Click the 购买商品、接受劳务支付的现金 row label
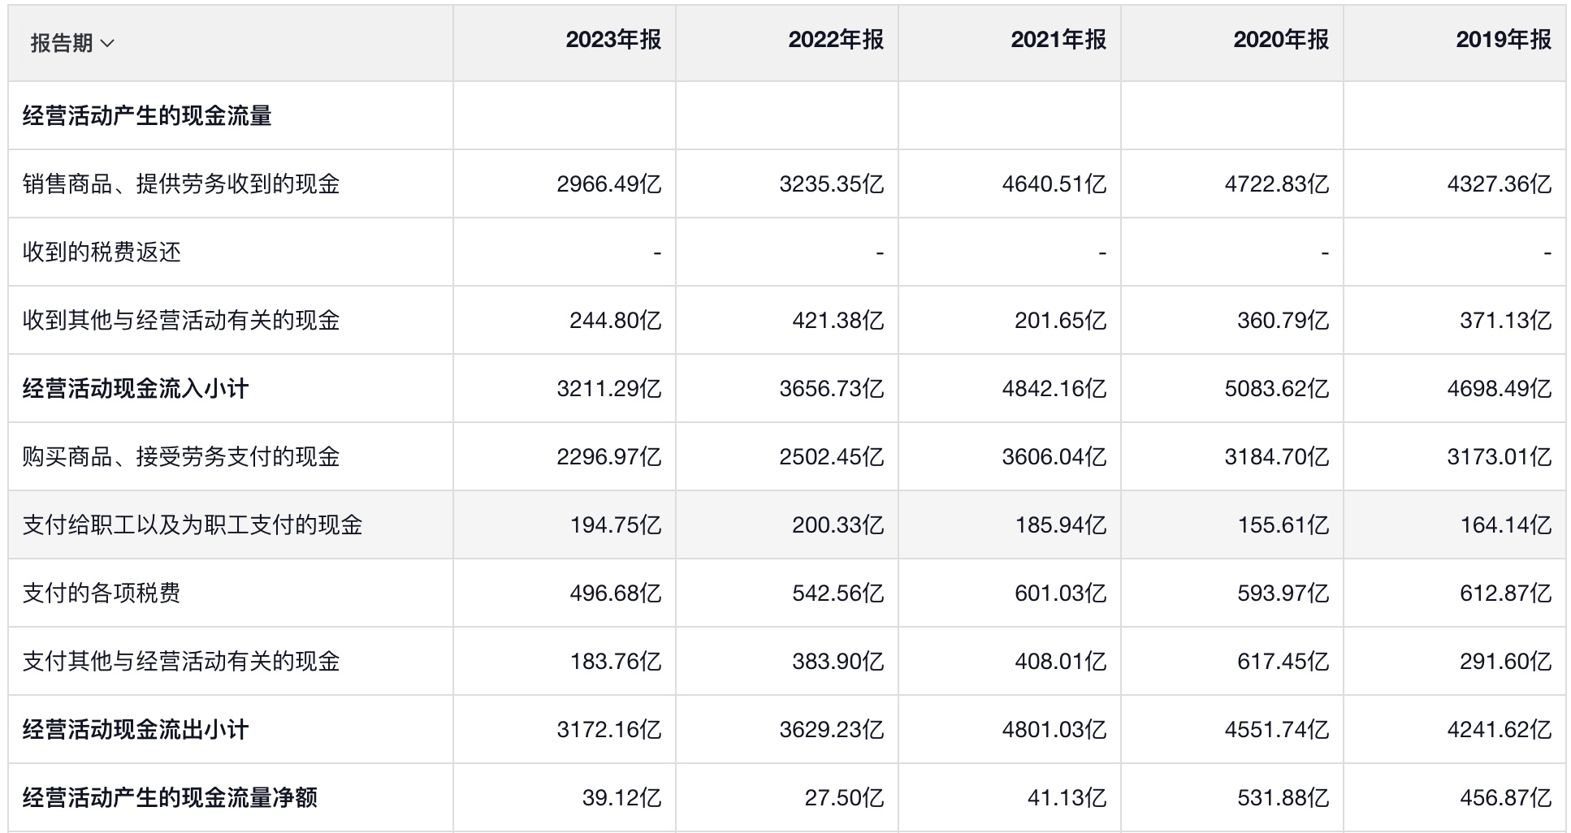Screen dimensions: 1571x833 click(x=181, y=457)
